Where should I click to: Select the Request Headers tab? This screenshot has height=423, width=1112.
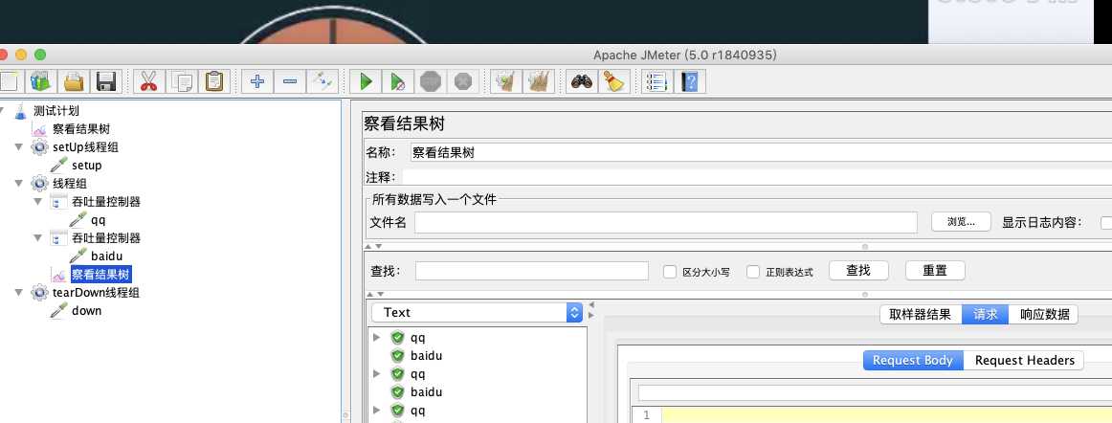pyautogui.click(x=1025, y=361)
